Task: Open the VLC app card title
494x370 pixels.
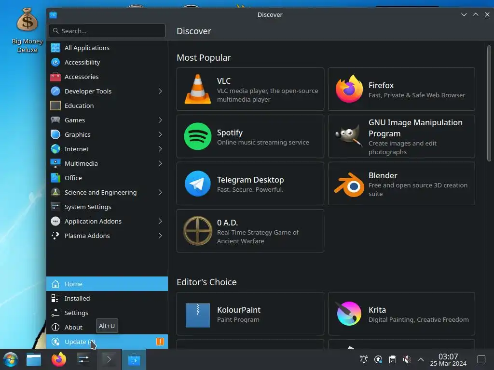Action: [x=224, y=81]
